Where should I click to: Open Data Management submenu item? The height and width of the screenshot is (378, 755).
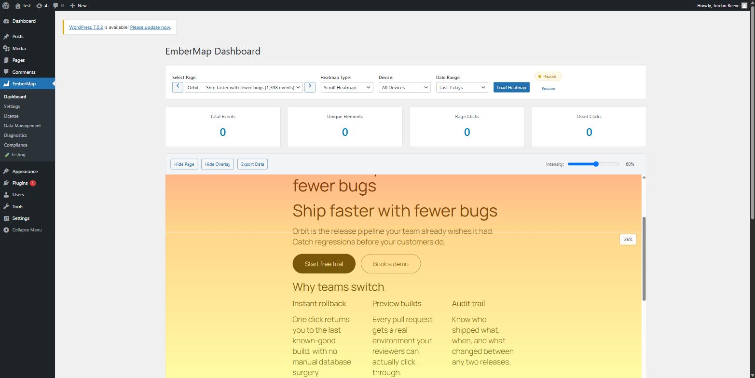pos(22,126)
